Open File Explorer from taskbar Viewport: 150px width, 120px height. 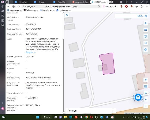coord(66,117)
